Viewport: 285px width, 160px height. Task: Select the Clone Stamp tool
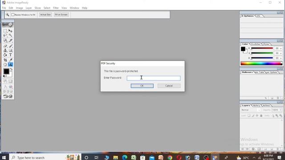point(5,50)
